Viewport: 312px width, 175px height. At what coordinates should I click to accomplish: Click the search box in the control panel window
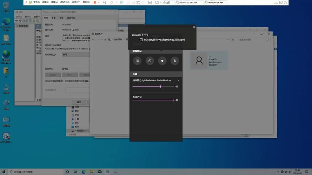[254, 40]
